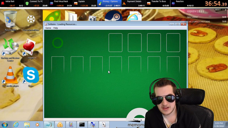Click the BACHMAC subscriber name
The height and width of the screenshot is (128, 228).
(x=192, y=17)
